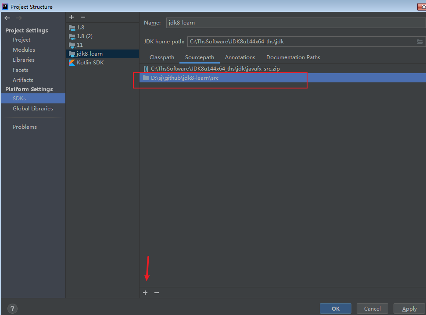Click the JDK home path field
The width and height of the screenshot is (426, 315).
(x=301, y=42)
